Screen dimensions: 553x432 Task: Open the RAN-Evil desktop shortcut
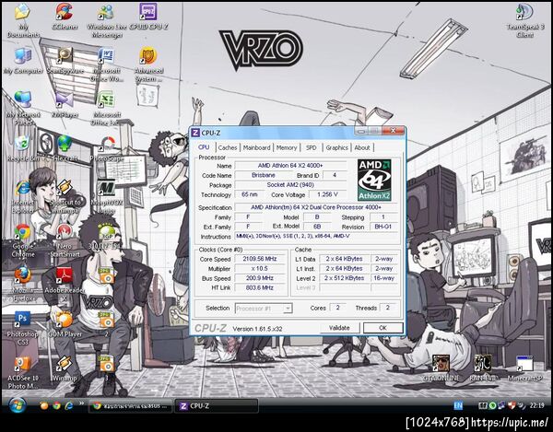click(x=483, y=368)
